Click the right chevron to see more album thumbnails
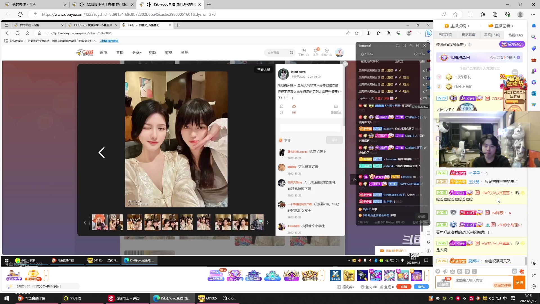The height and width of the screenshot is (304, 540). [267, 222]
